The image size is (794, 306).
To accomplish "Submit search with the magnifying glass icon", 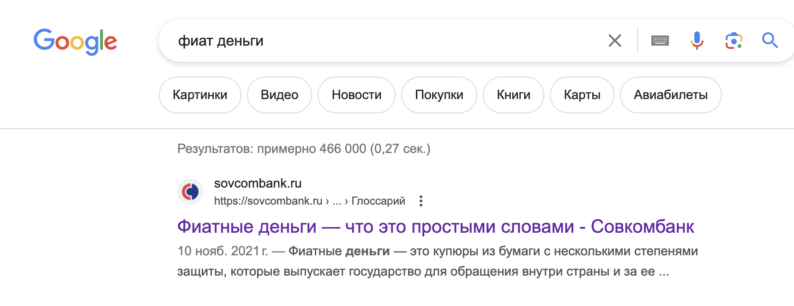I will 770,41.
